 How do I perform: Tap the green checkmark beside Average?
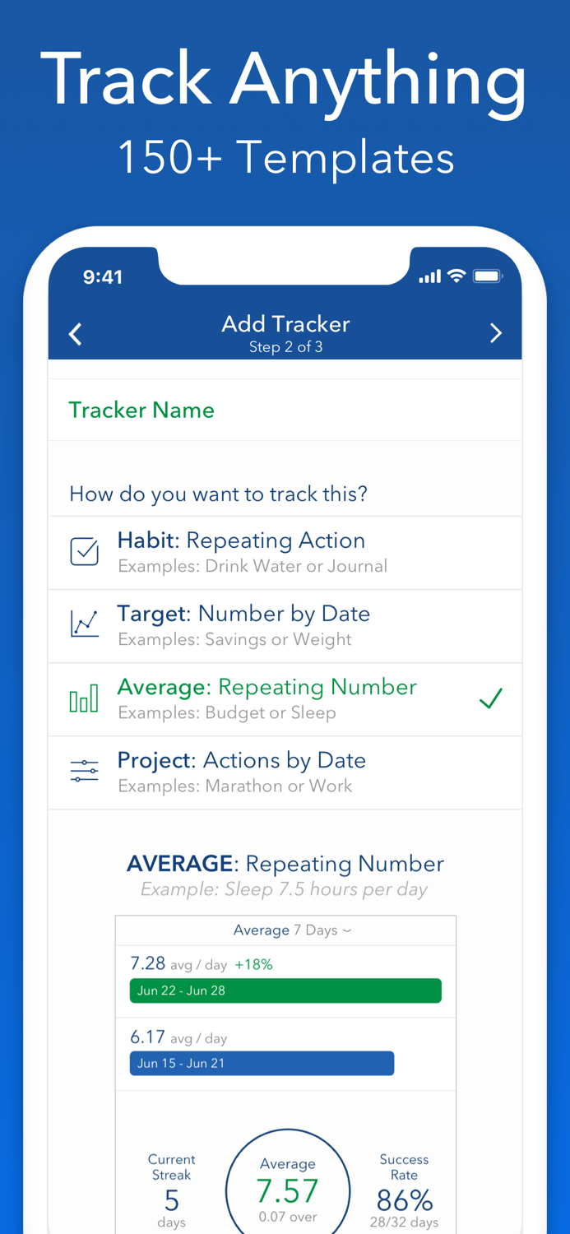(x=491, y=698)
